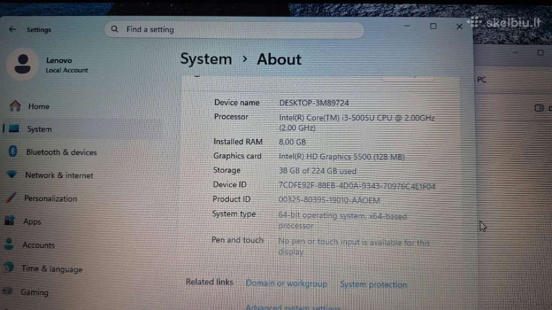The image size is (552, 310).
Task: Click the System type 64-bit value
Action: tap(342, 220)
